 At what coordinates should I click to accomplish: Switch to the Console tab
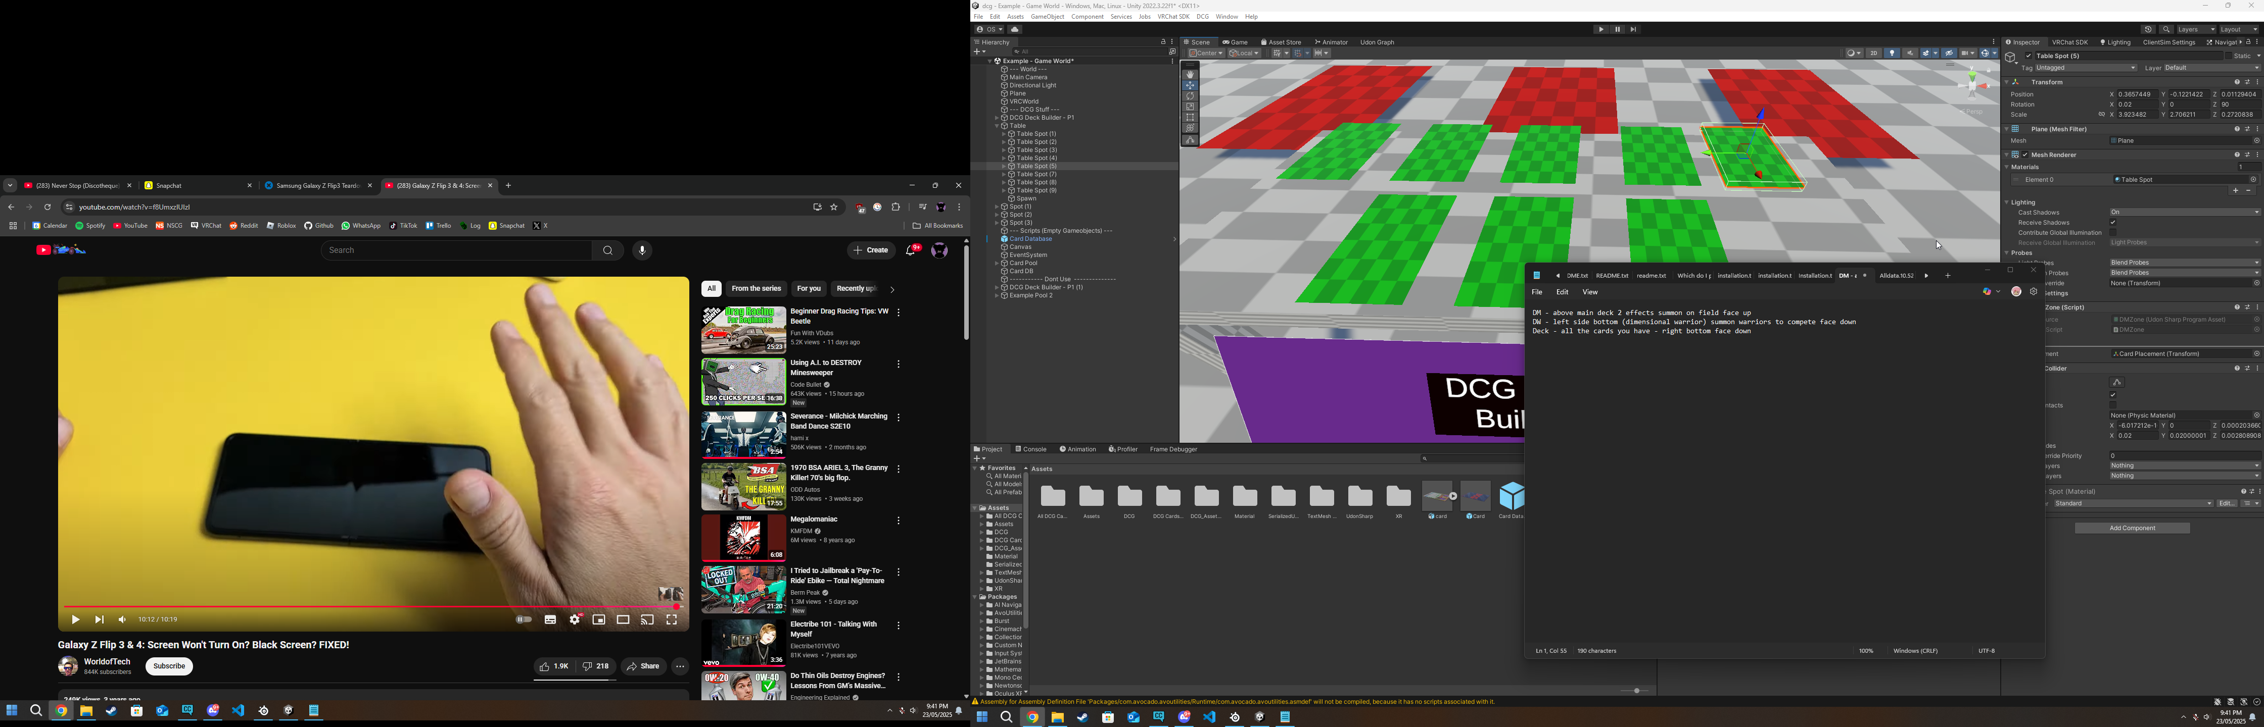click(1031, 449)
